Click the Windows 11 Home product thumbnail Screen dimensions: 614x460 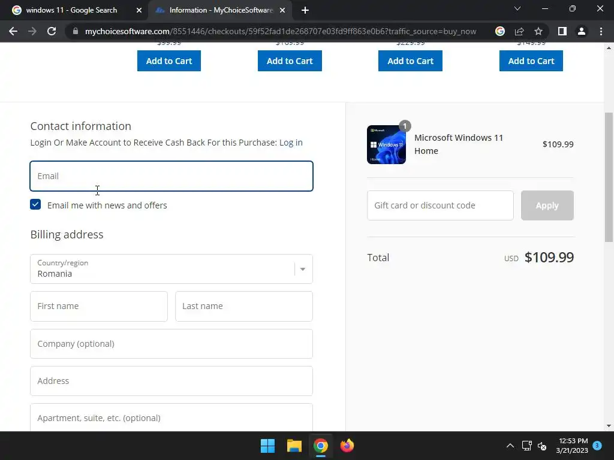pyautogui.click(x=386, y=144)
